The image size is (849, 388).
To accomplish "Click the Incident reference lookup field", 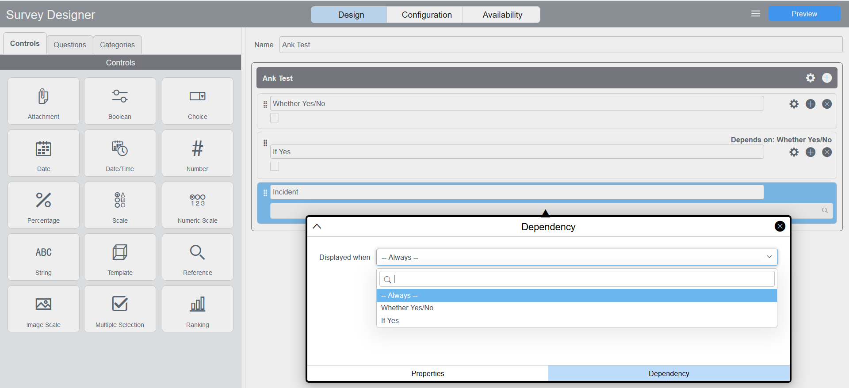I will [x=551, y=210].
